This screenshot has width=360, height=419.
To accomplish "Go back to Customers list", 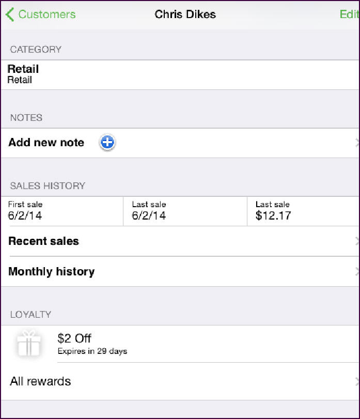I will click(x=41, y=14).
